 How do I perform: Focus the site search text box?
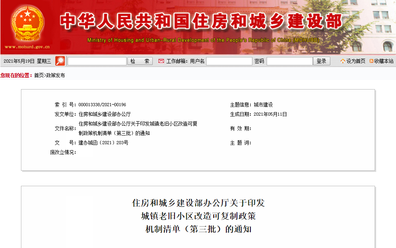(x=97, y=61)
